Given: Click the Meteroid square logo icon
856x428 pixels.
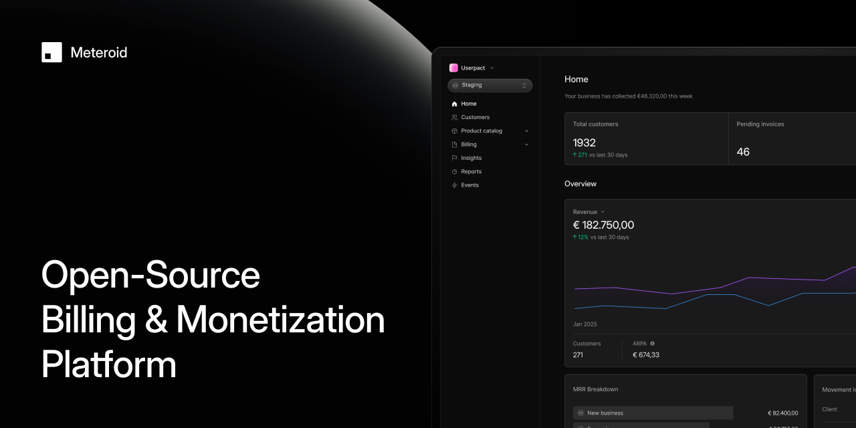Looking at the screenshot, I should (x=51, y=52).
